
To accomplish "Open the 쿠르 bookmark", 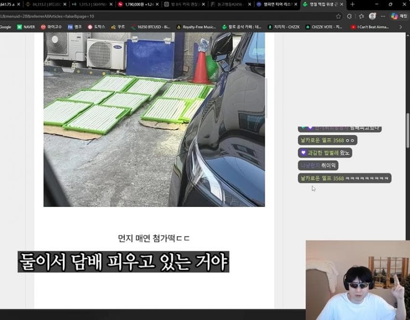I will click(118, 27).
